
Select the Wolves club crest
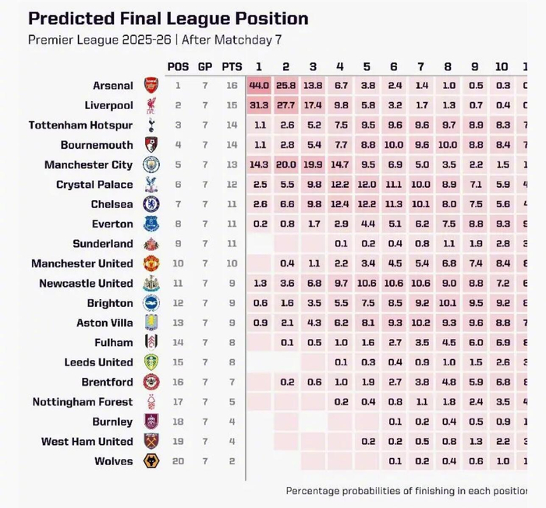pos(151,461)
